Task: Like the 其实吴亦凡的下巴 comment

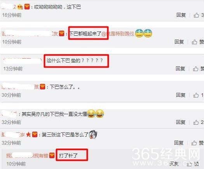Action: tap(196, 122)
